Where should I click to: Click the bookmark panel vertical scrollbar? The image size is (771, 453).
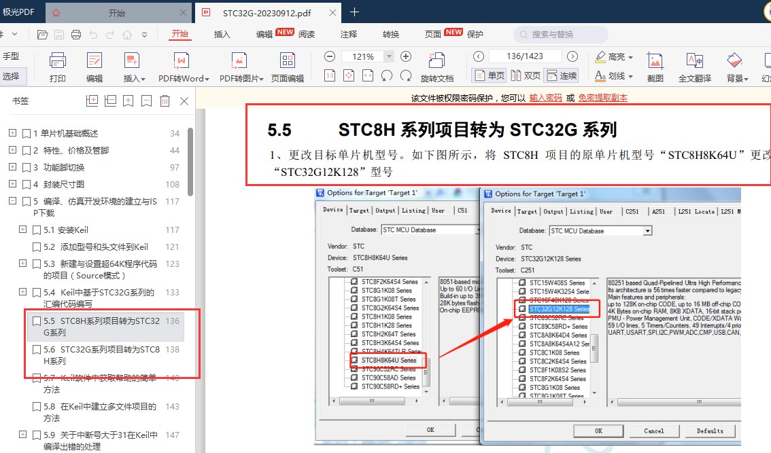tap(190, 162)
